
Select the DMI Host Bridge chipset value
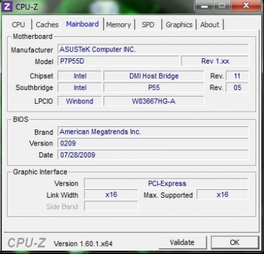(154, 76)
